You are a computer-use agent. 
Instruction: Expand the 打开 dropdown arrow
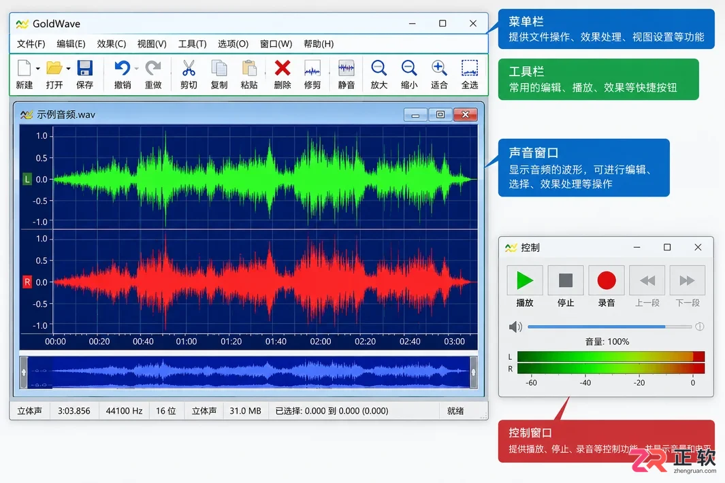click(69, 69)
